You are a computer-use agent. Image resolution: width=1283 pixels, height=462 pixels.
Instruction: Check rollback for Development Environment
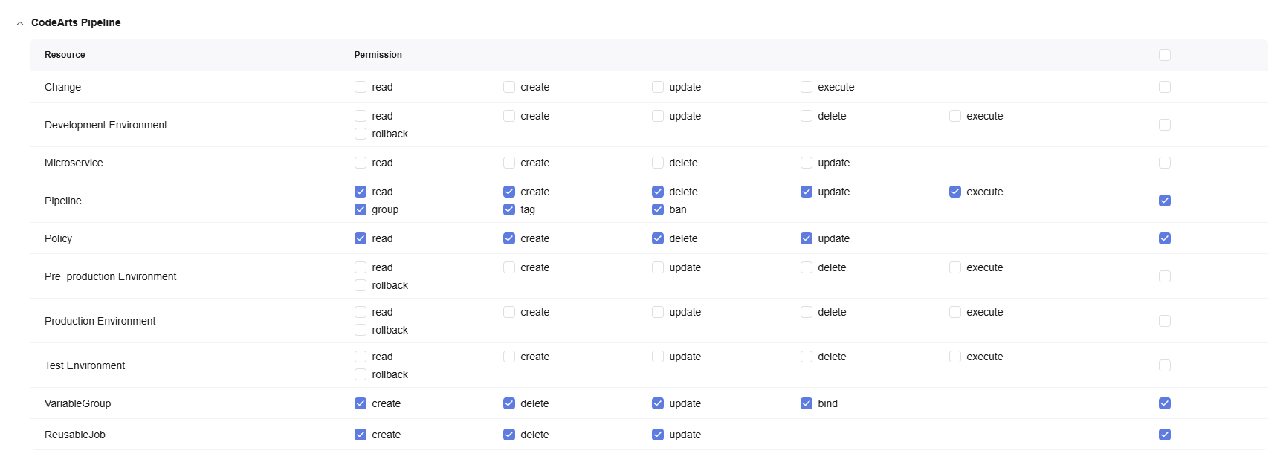[361, 134]
